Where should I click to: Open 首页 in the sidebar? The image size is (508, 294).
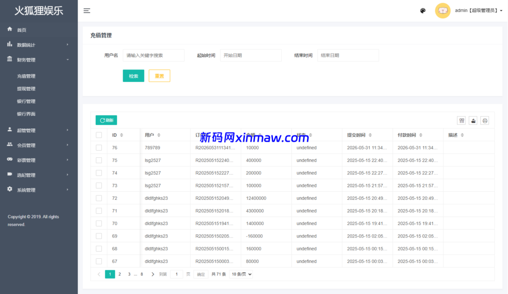(22, 30)
